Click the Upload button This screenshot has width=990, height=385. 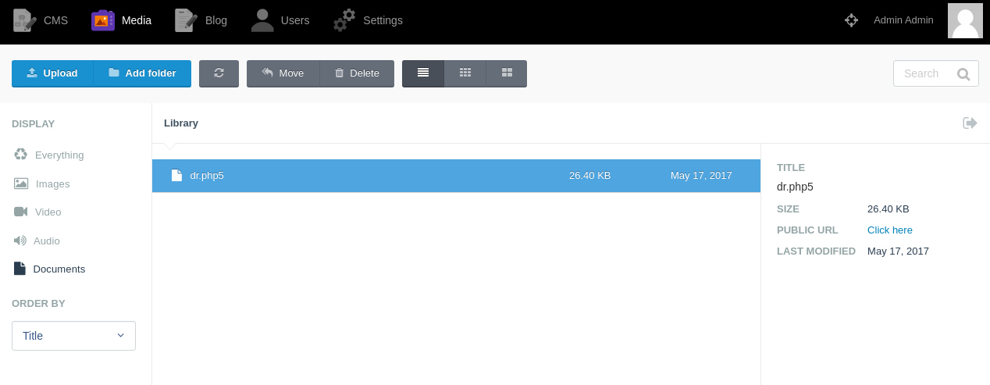pos(52,73)
